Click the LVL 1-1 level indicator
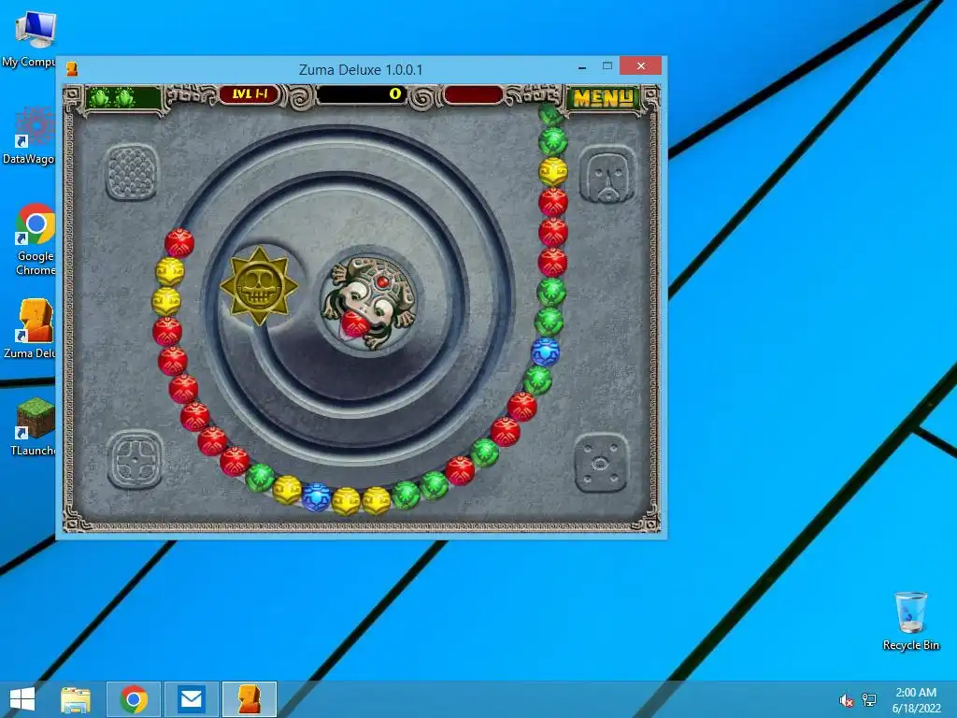The width and height of the screenshot is (957, 718). pos(250,94)
